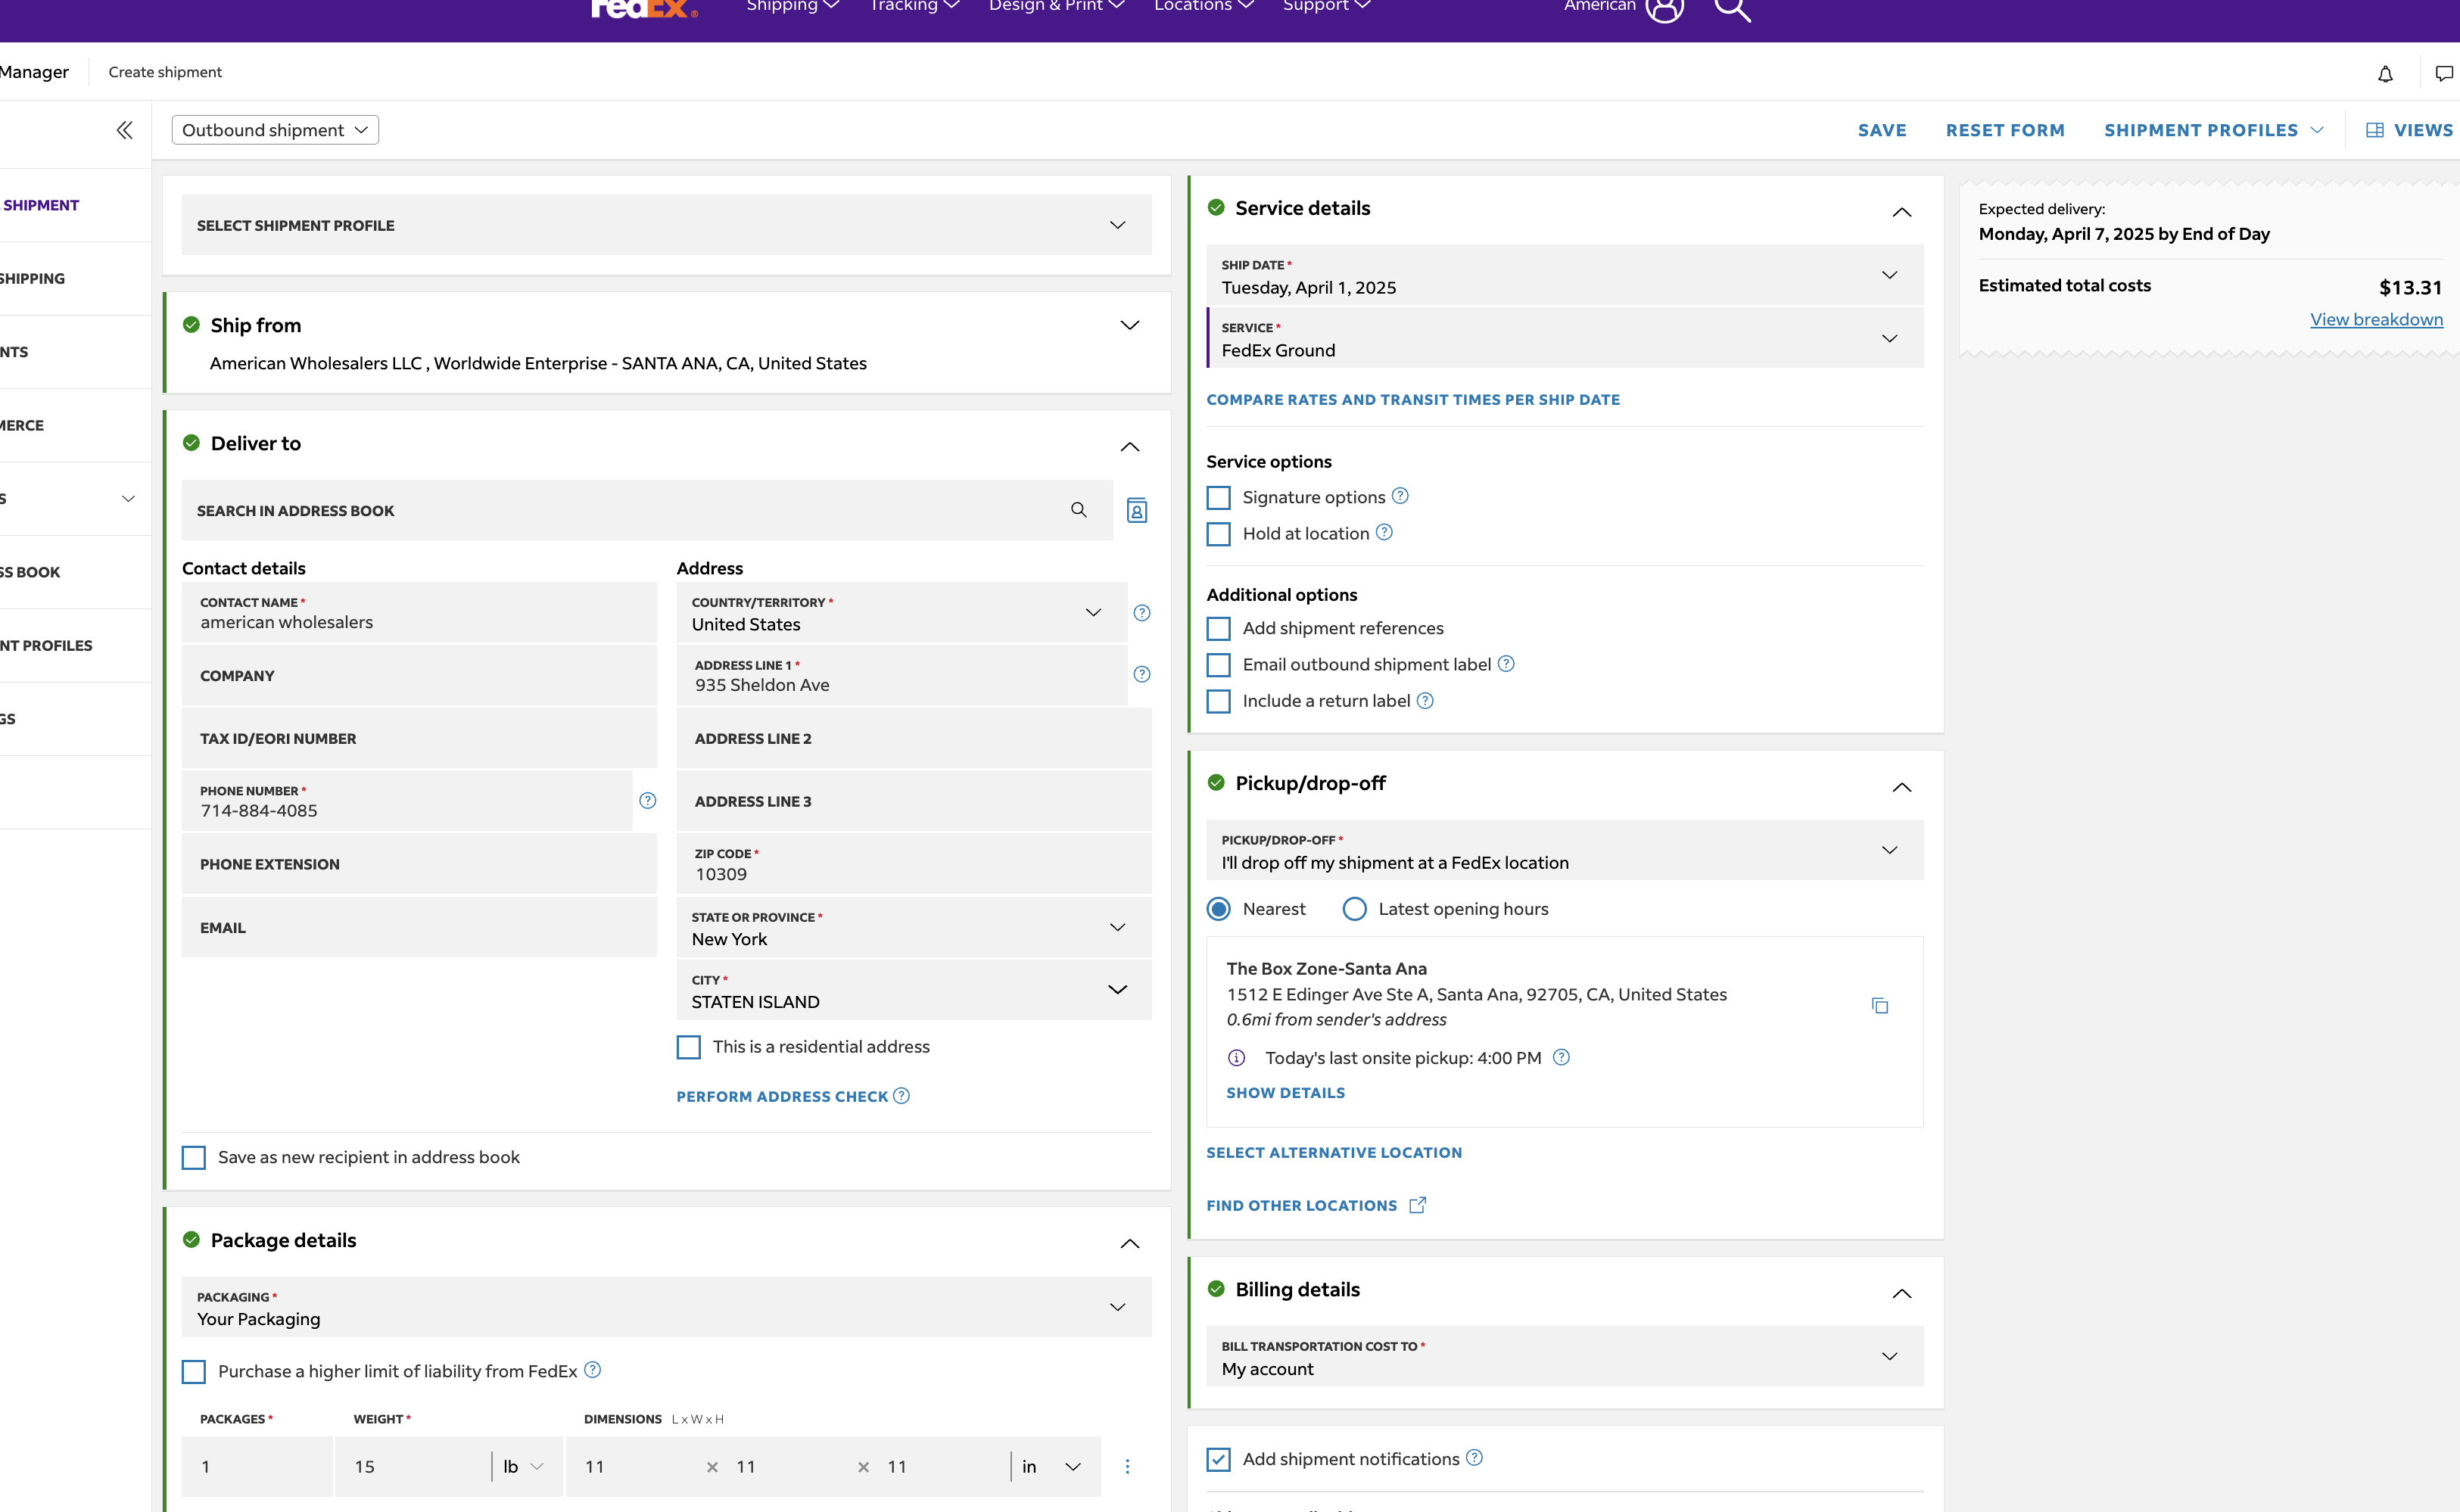Image resolution: width=2460 pixels, height=1512 pixels.
Task: Click the Save button
Action: tap(1882, 130)
